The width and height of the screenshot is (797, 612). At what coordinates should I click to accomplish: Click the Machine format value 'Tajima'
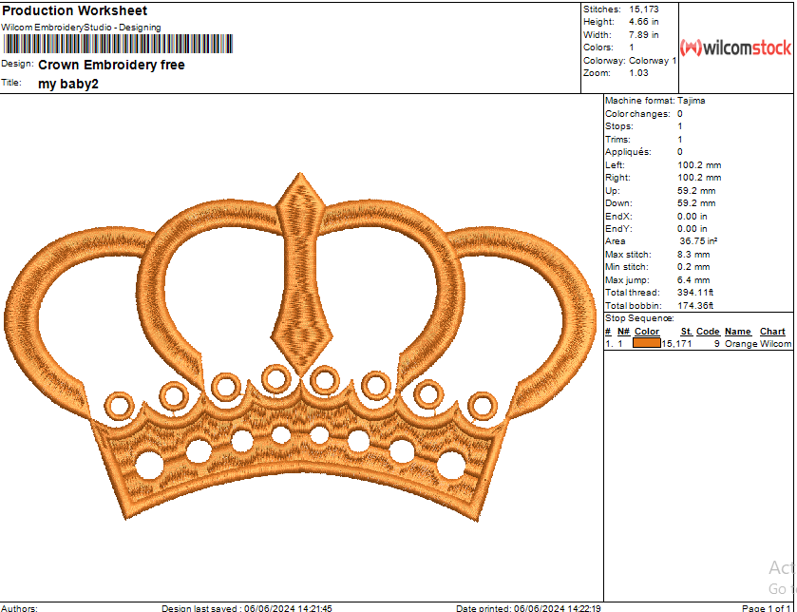(x=692, y=101)
